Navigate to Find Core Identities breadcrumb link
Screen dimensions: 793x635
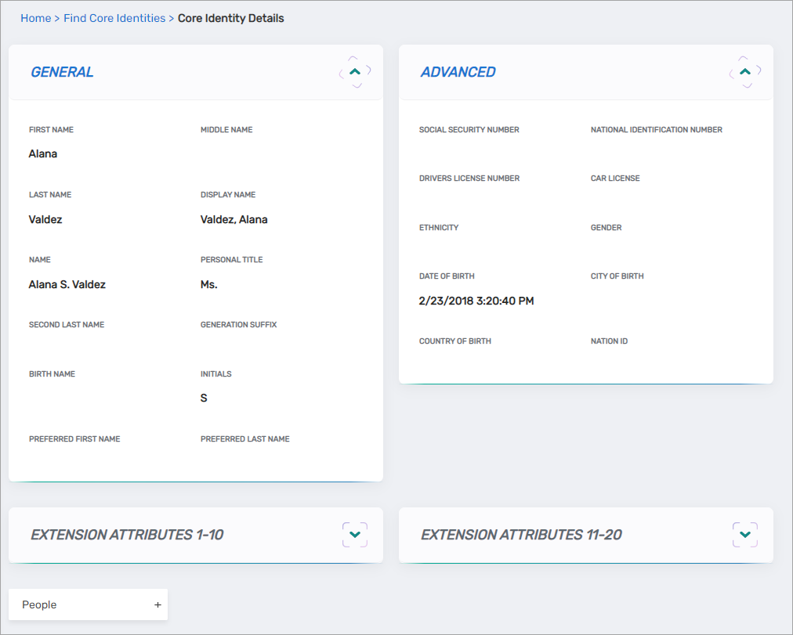pyautogui.click(x=114, y=17)
